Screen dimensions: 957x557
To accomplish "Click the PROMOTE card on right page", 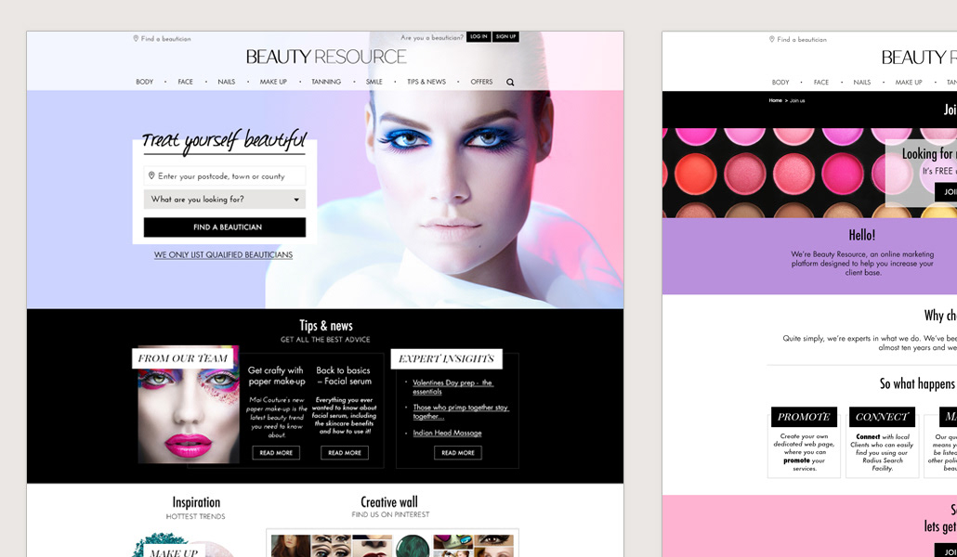I will click(804, 442).
